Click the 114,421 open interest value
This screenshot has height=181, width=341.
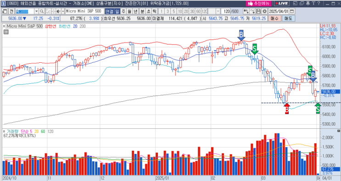[175, 19]
